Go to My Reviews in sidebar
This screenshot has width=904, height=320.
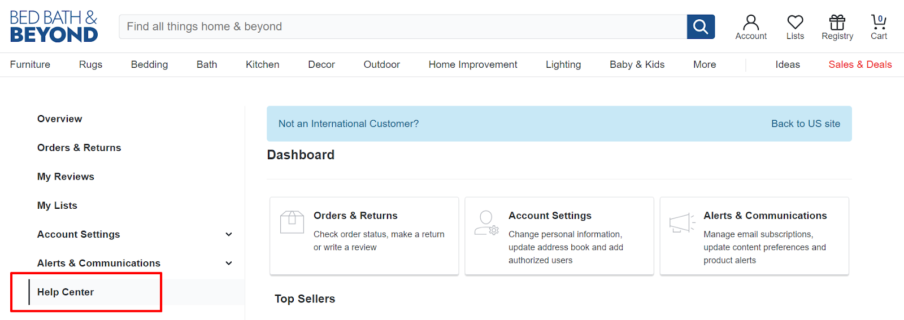66,177
